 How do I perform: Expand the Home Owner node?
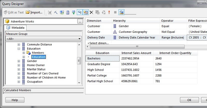pos(19,65)
